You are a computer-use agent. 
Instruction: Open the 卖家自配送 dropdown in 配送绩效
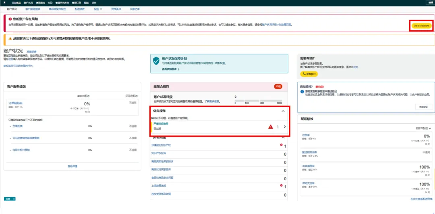(423, 128)
